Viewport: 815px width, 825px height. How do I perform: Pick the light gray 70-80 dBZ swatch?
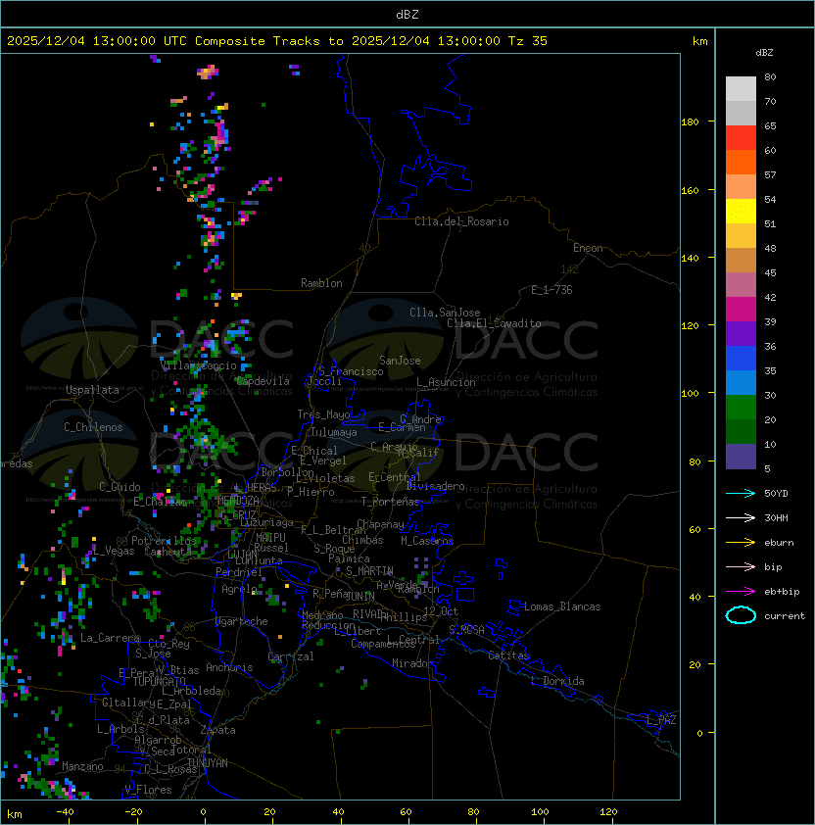[x=741, y=88]
